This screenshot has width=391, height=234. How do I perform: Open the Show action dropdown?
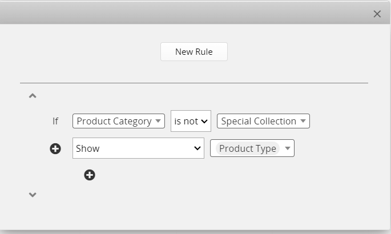tap(134, 148)
